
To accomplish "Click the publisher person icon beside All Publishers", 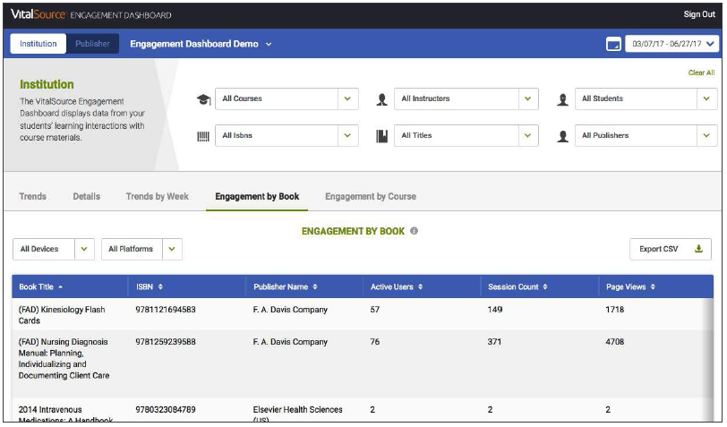I will 562,136.
